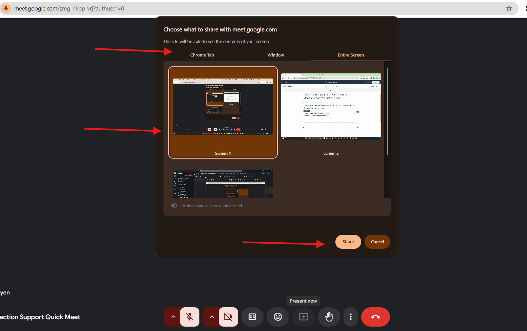This screenshot has height=331, width=527.
Task: Leave the call with the red hang-up button
Action: [375, 317]
